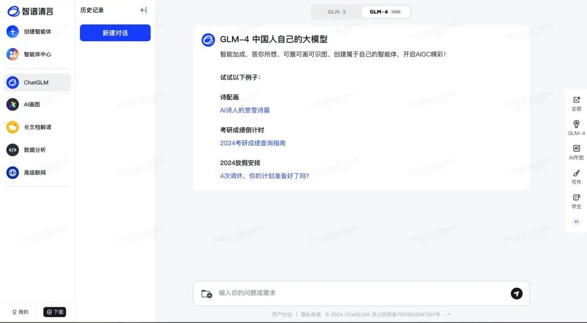Click the file upload folder icon
Screen dimensions: 587x323
click(207, 294)
